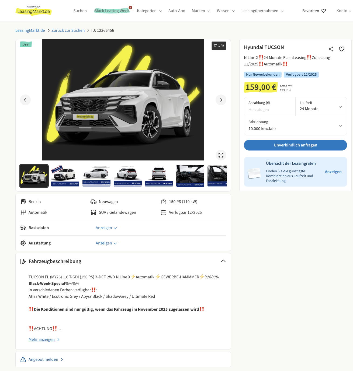Collapse the Fahrzeugbeschreibung section
Viewport: 353px width, 371px height.
[x=223, y=261]
